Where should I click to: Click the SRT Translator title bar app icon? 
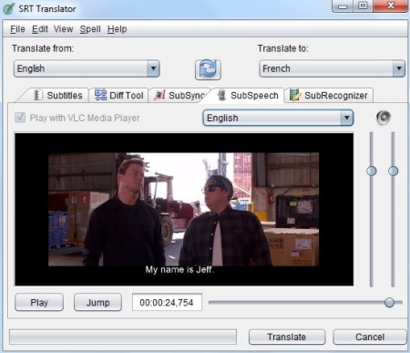9,8
